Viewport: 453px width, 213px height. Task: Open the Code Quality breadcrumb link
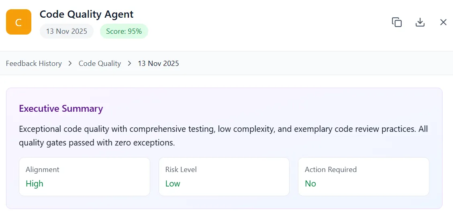(100, 63)
